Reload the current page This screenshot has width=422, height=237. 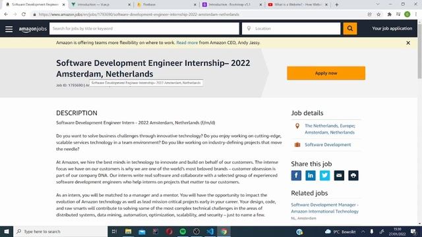24,14
